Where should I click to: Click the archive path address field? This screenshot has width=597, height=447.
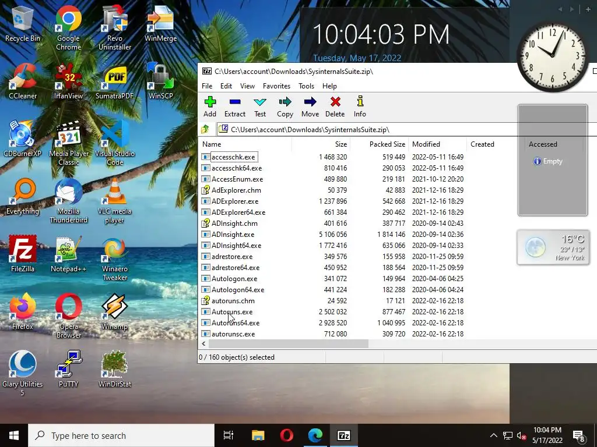pos(408,129)
